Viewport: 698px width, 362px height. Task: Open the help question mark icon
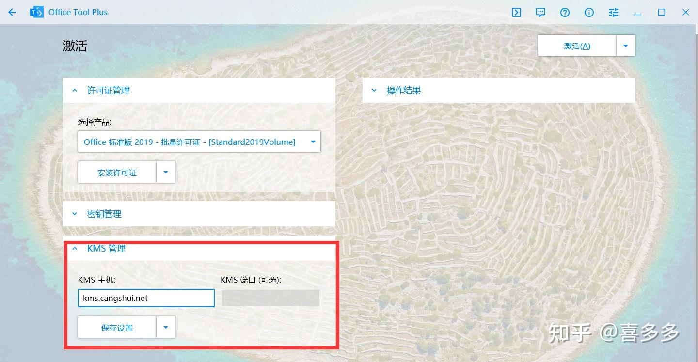pos(565,12)
